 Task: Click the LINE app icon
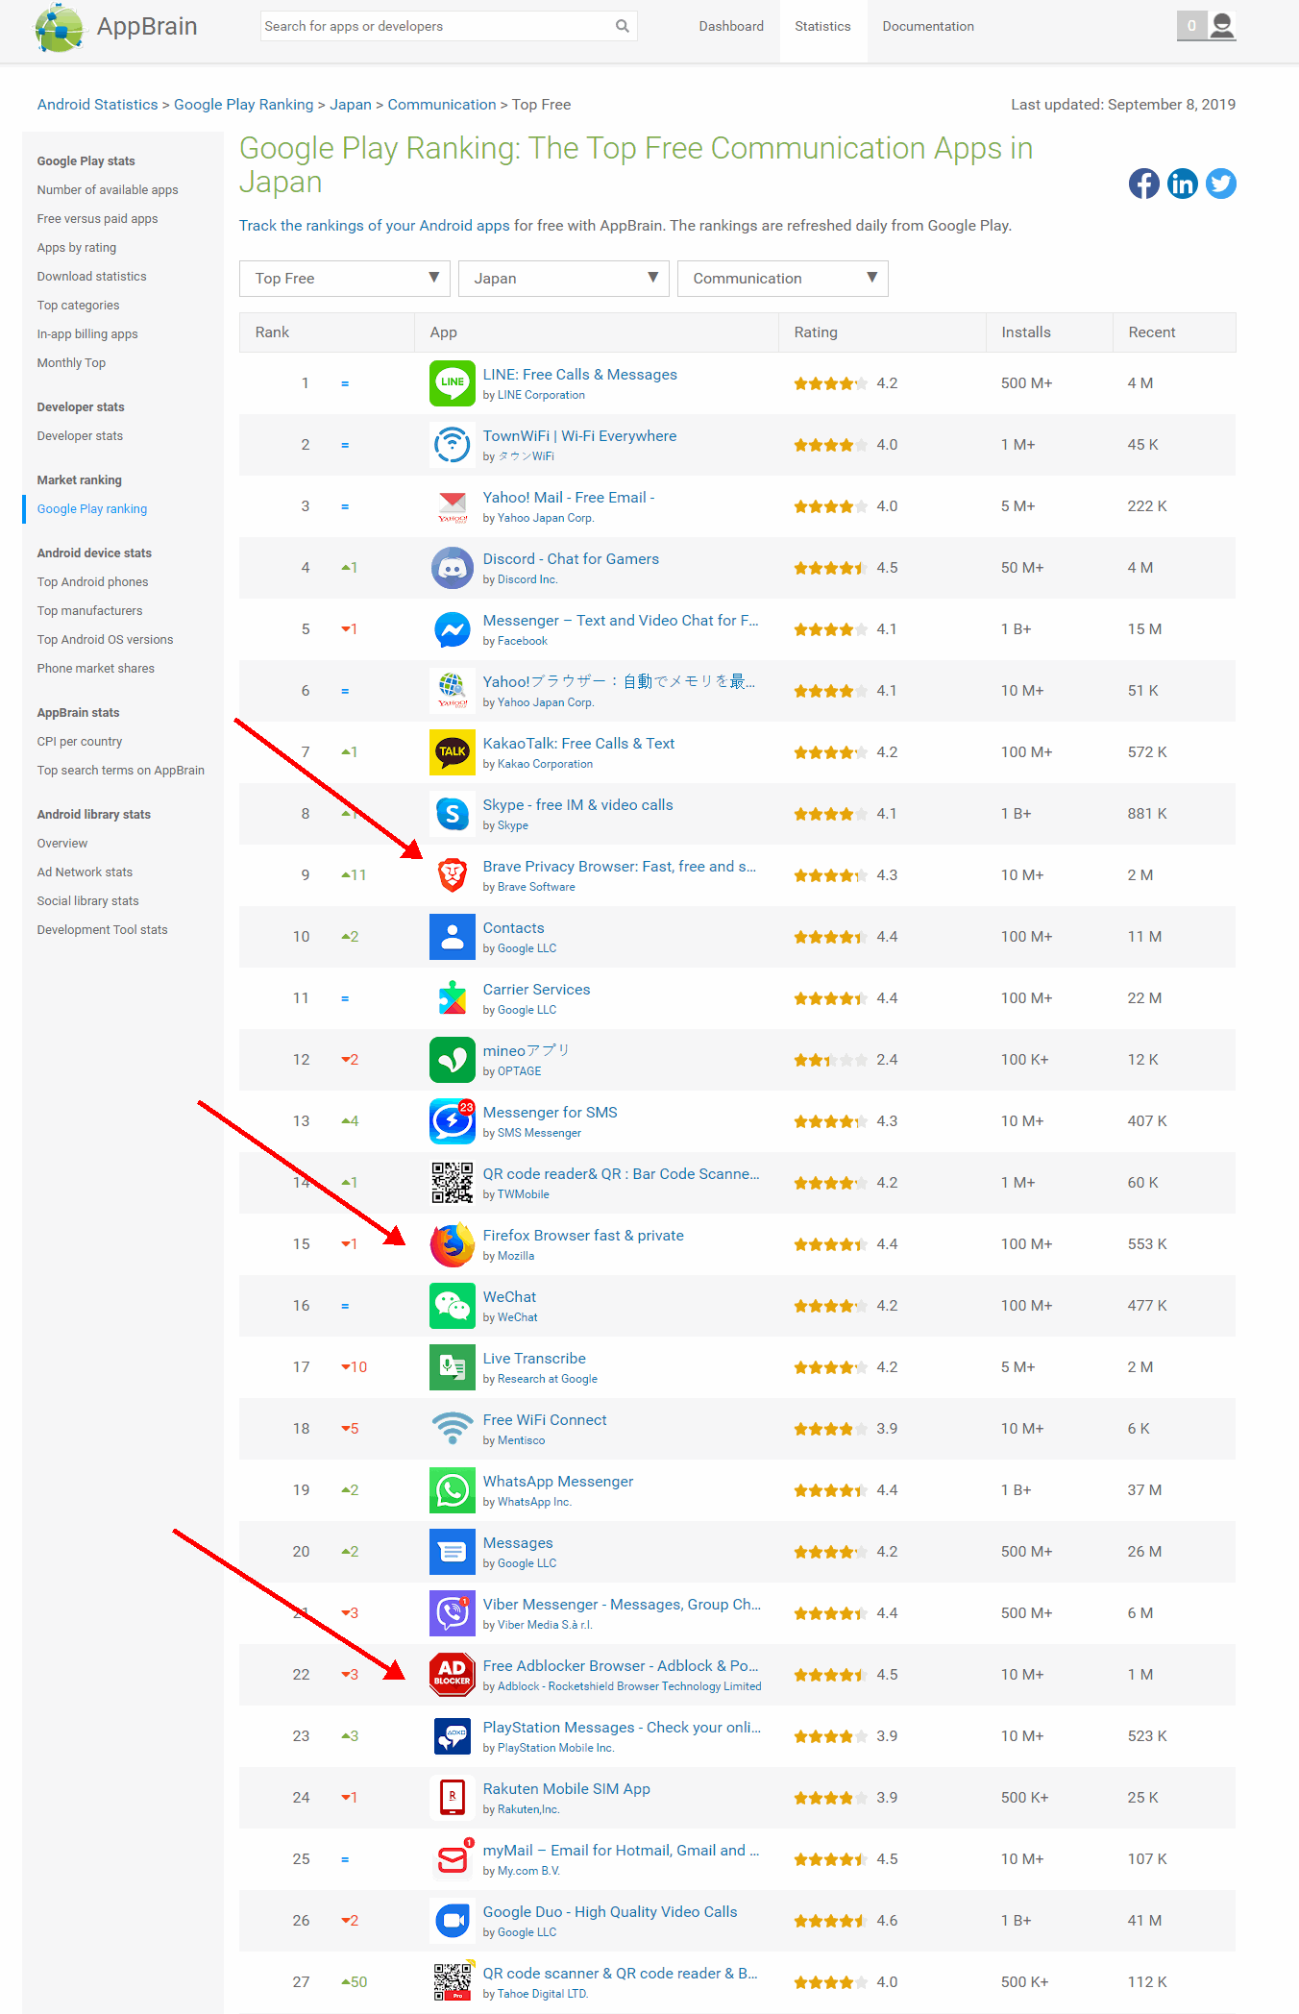[452, 383]
